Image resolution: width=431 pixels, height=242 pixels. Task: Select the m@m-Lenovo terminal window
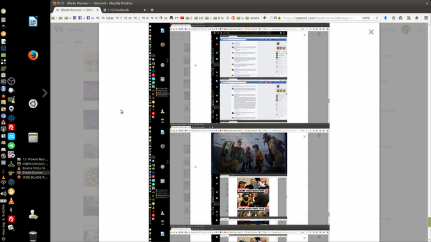(33, 163)
